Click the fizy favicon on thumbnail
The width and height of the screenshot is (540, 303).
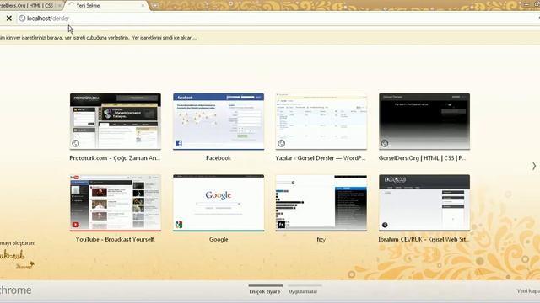click(281, 225)
